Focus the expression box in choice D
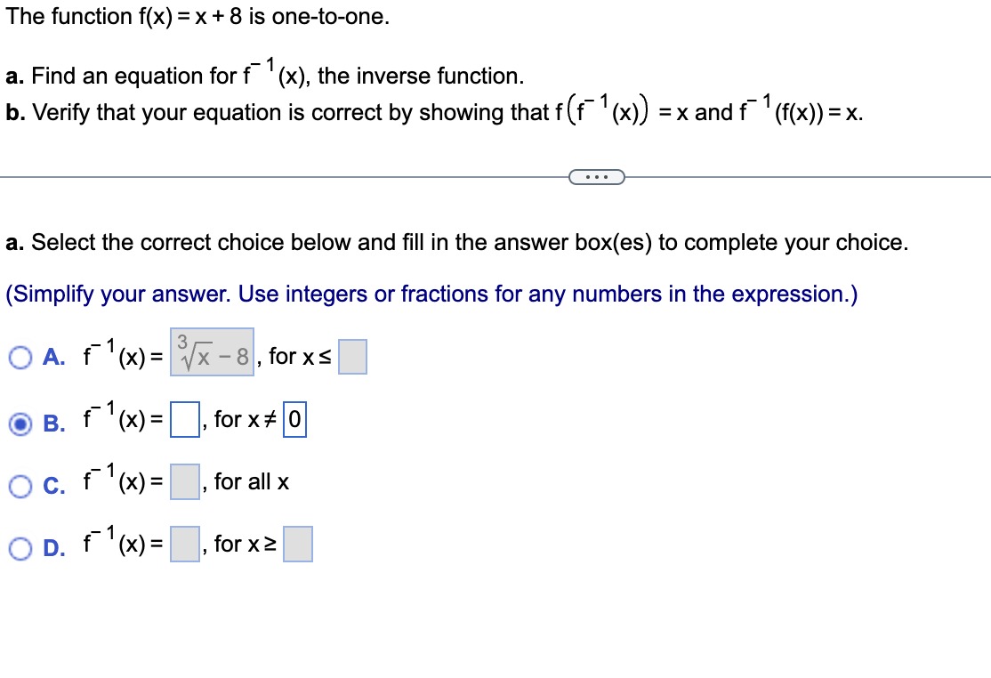 [184, 544]
